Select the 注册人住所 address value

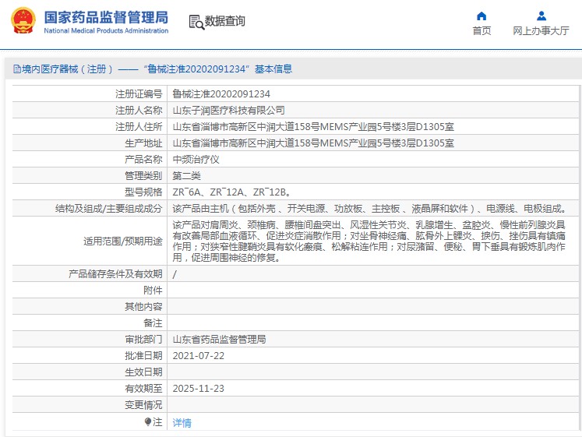click(313, 127)
